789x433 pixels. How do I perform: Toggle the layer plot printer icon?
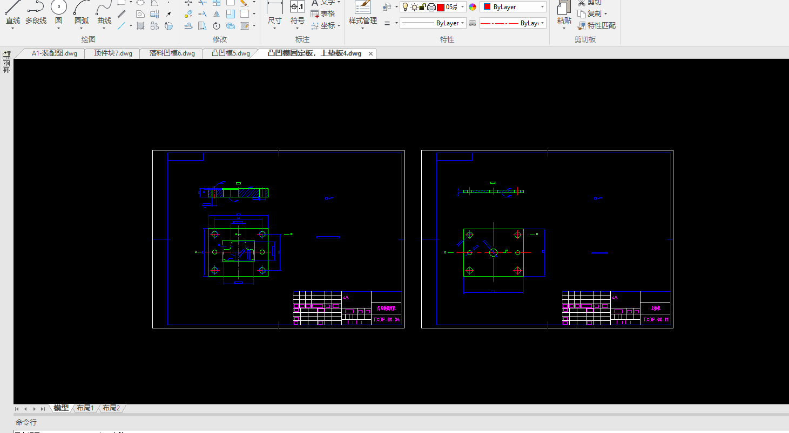click(431, 7)
